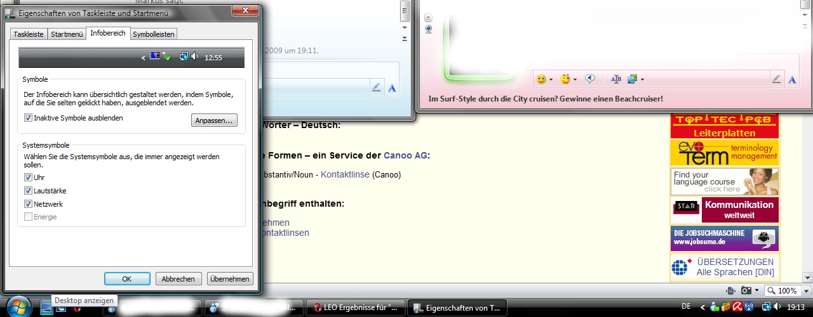This screenshot has width=813, height=317.
Task: Toggle the Netzwerk checkbox
Action: (28, 204)
